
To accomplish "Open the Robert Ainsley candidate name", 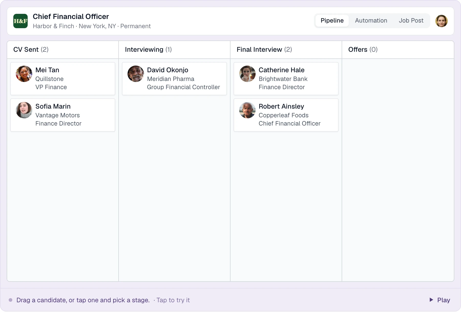I will point(281,106).
